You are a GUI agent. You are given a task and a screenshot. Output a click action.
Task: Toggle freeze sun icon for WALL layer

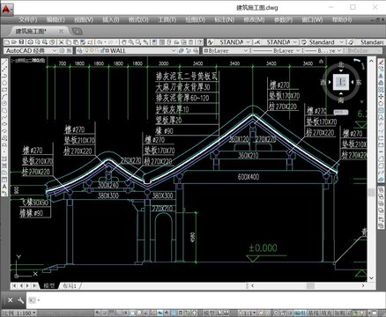92,50
